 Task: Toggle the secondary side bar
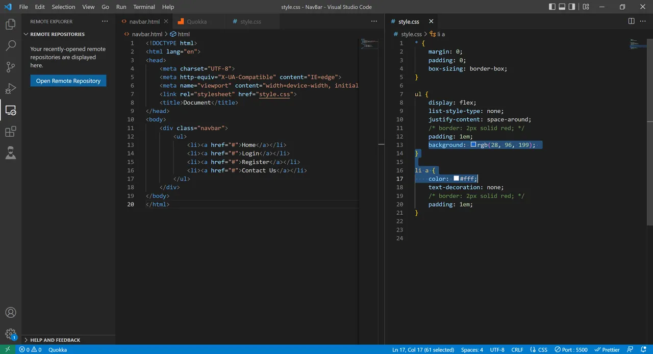[x=572, y=7]
